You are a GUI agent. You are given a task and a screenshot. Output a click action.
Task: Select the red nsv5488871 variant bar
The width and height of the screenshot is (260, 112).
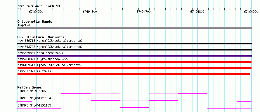tap(134, 62)
